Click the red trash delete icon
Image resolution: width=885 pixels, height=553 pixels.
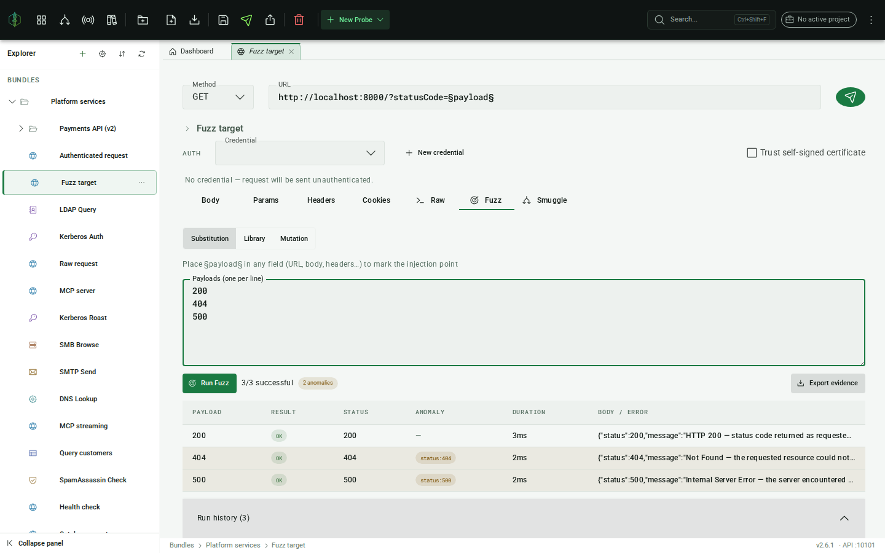pos(299,20)
